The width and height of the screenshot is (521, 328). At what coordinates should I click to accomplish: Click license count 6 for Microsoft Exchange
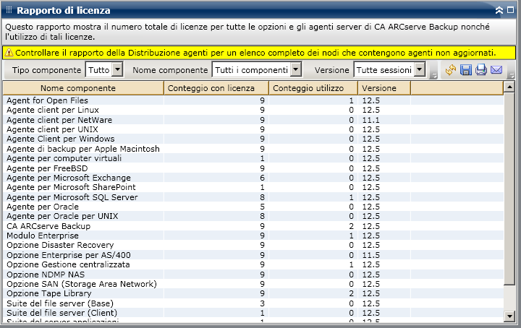point(262,178)
